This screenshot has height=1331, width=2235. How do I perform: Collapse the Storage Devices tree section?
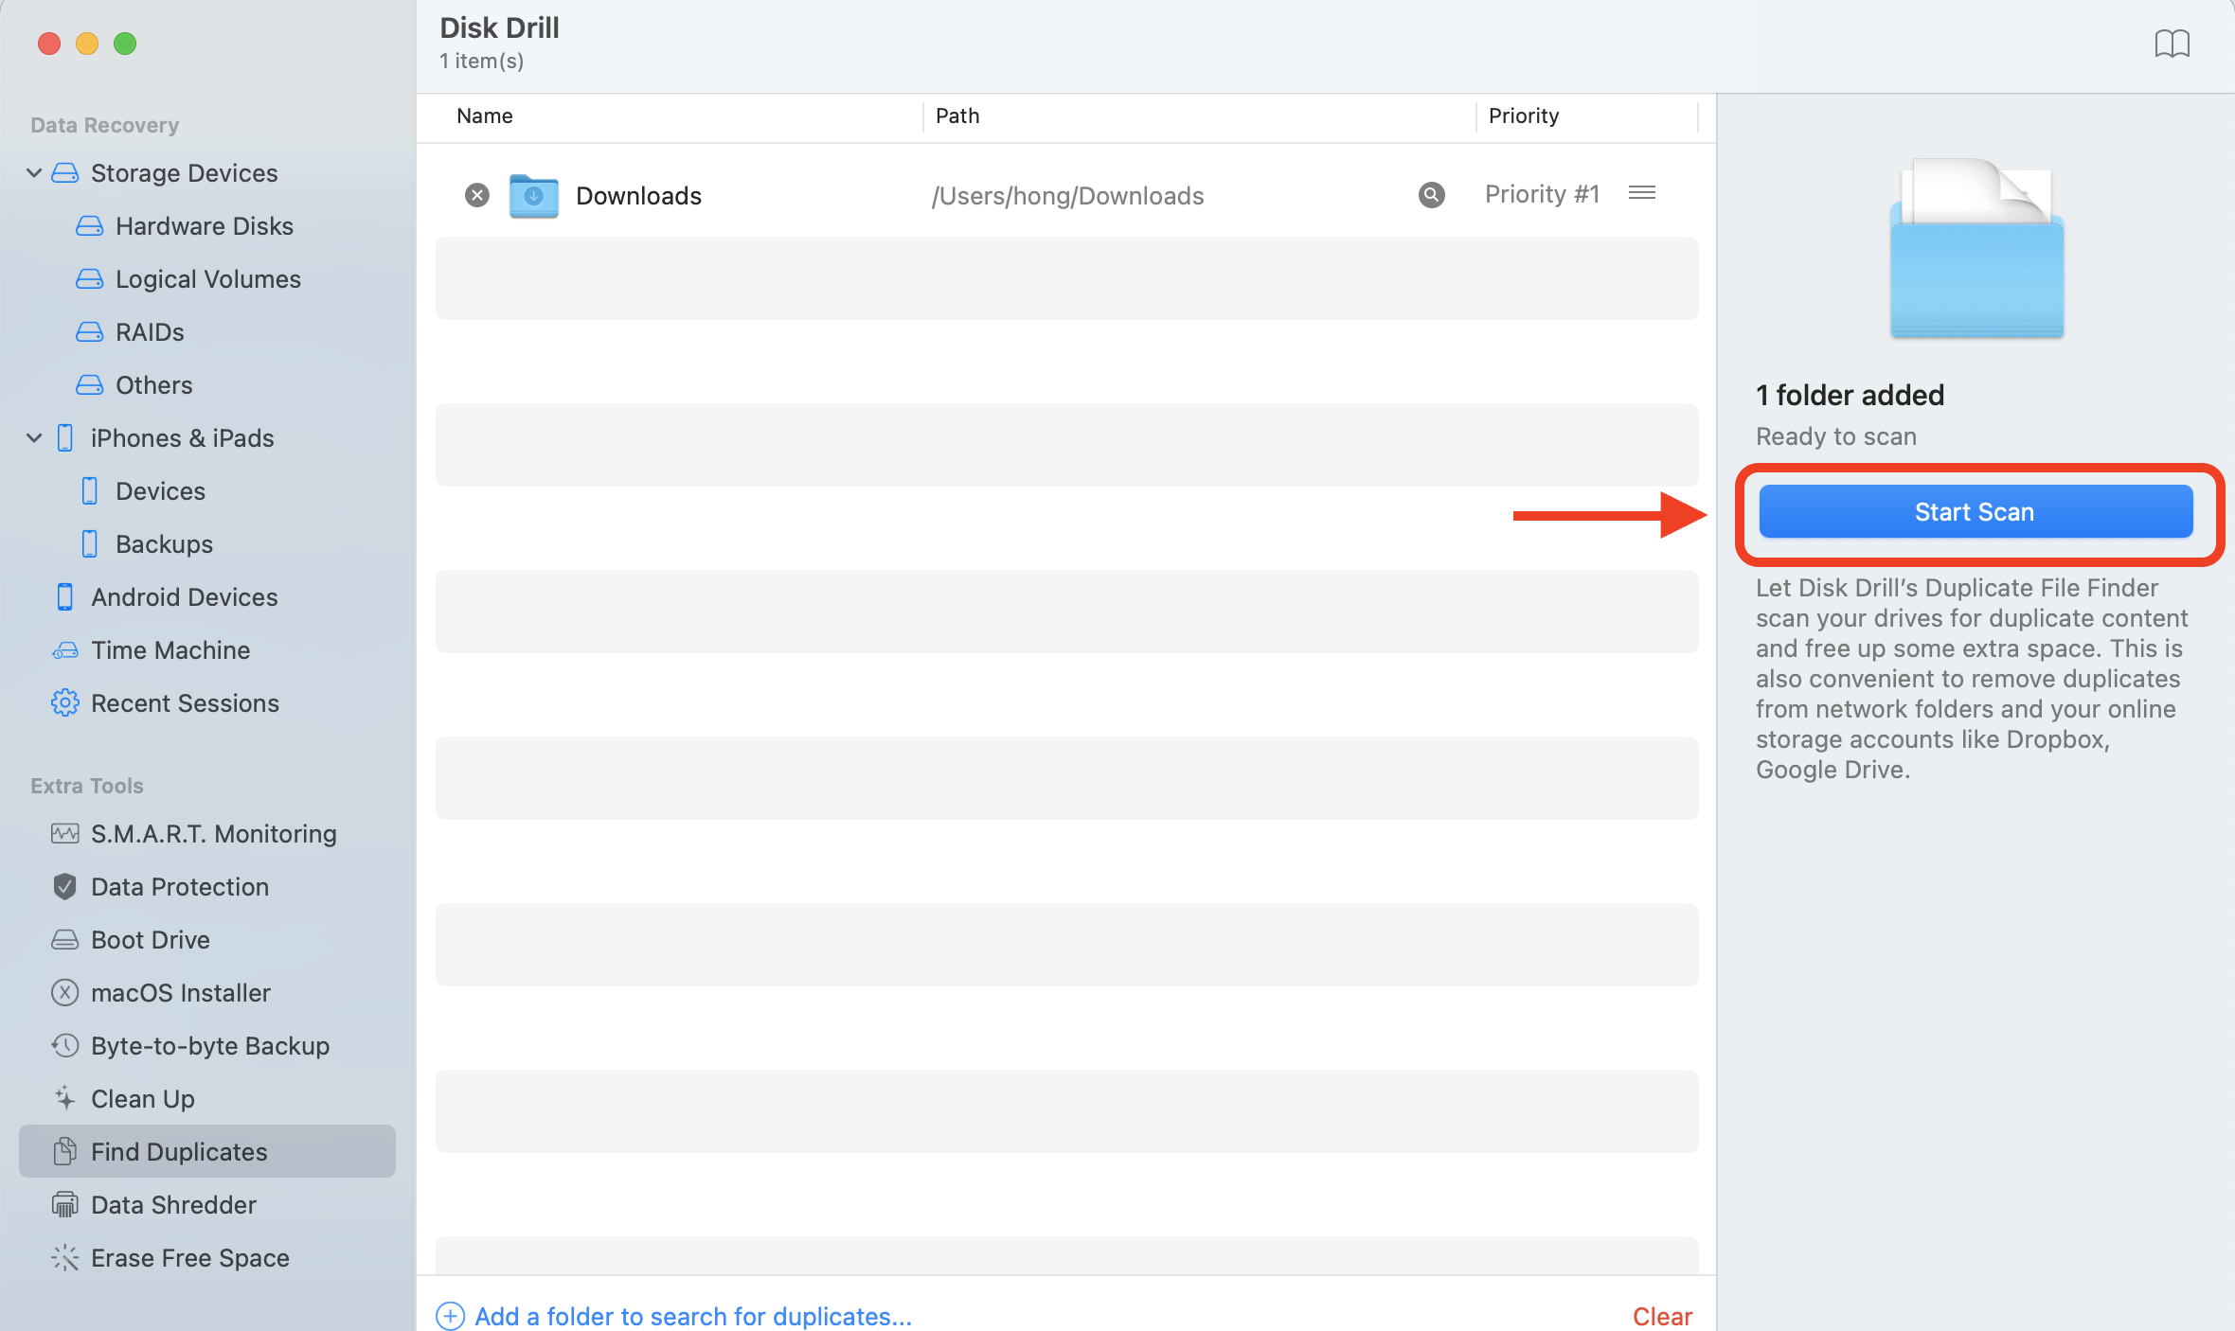pyautogui.click(x=34, y=172)
